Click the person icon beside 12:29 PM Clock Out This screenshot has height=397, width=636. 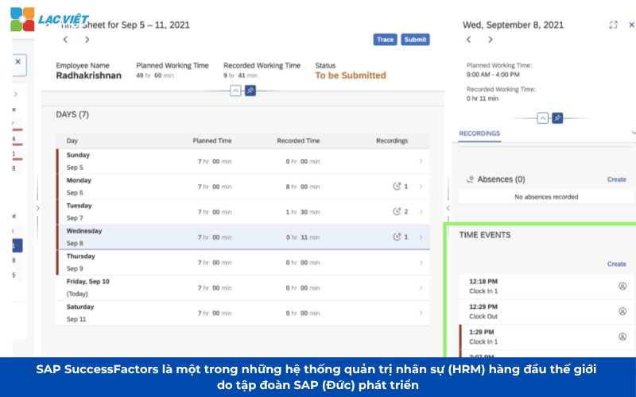click(x=622, y=310)
